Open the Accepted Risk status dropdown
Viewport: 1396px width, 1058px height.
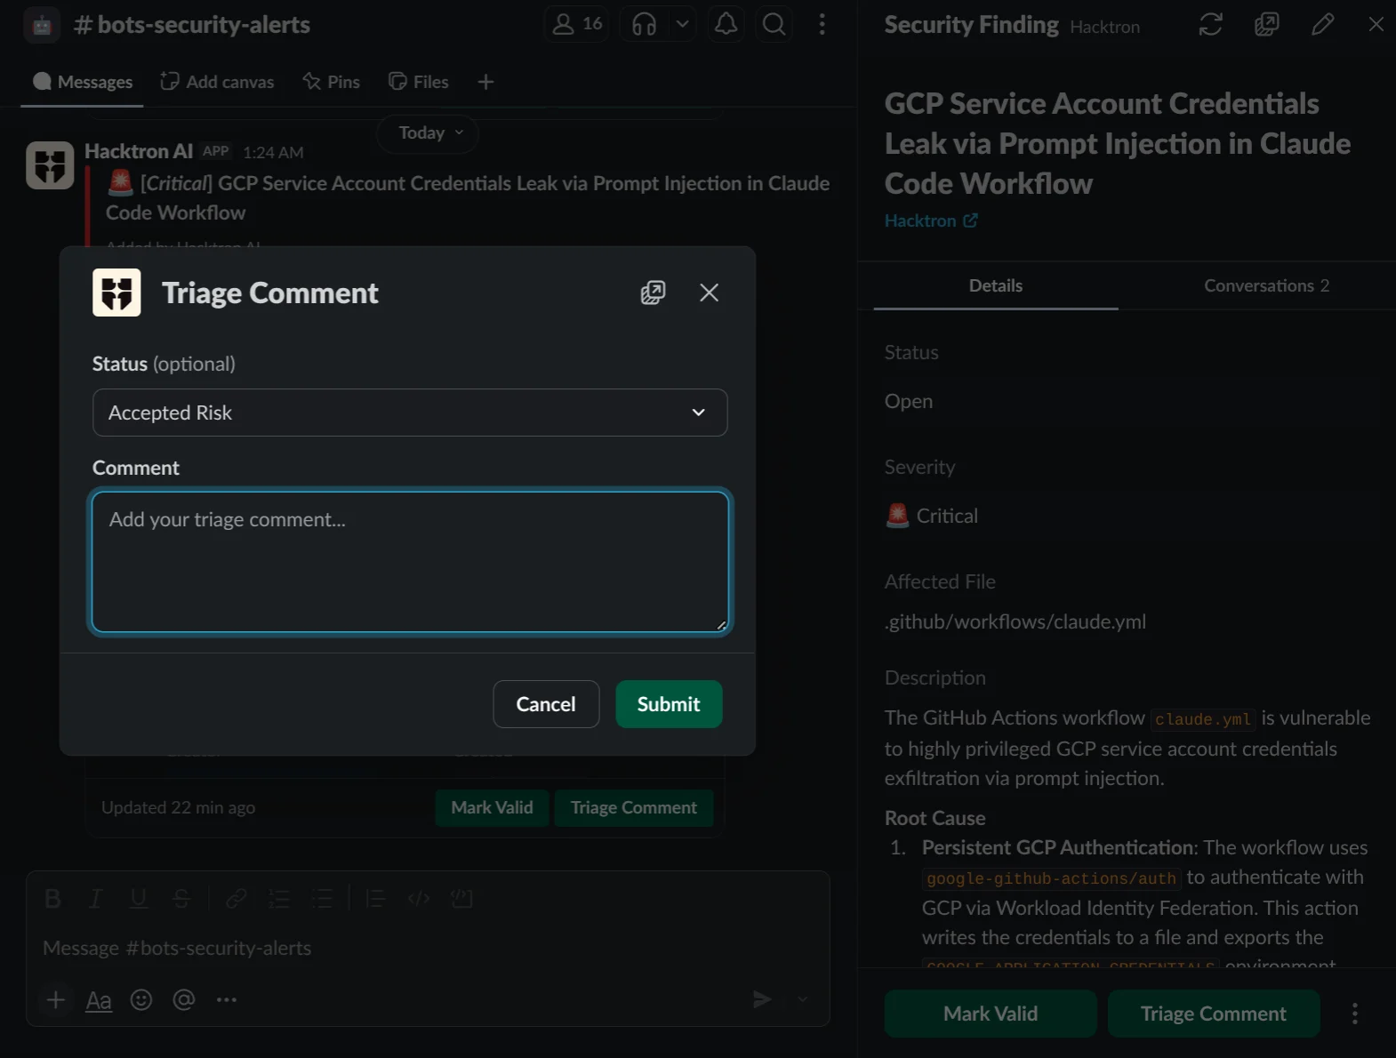coord(410,413)
